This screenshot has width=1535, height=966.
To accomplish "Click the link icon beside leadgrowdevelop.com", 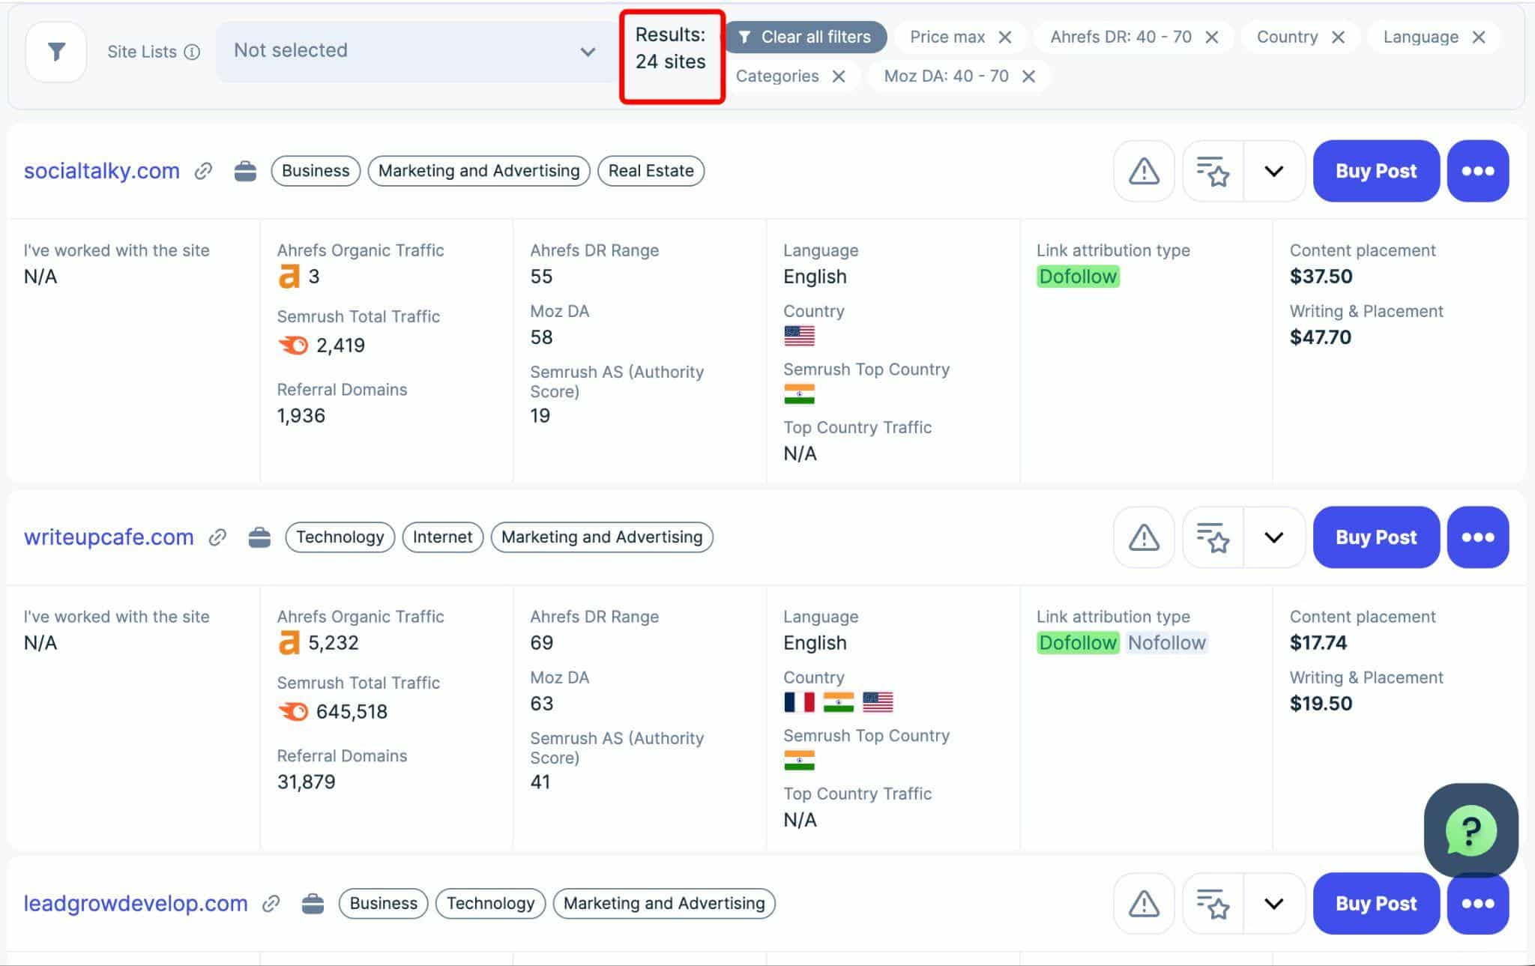I will pyautogui.click(x=271, y=904).
